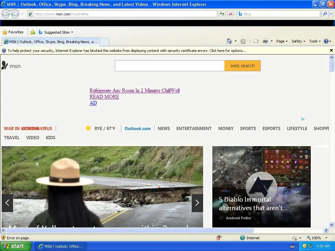Go to the KIDS section

click(51, 138)
